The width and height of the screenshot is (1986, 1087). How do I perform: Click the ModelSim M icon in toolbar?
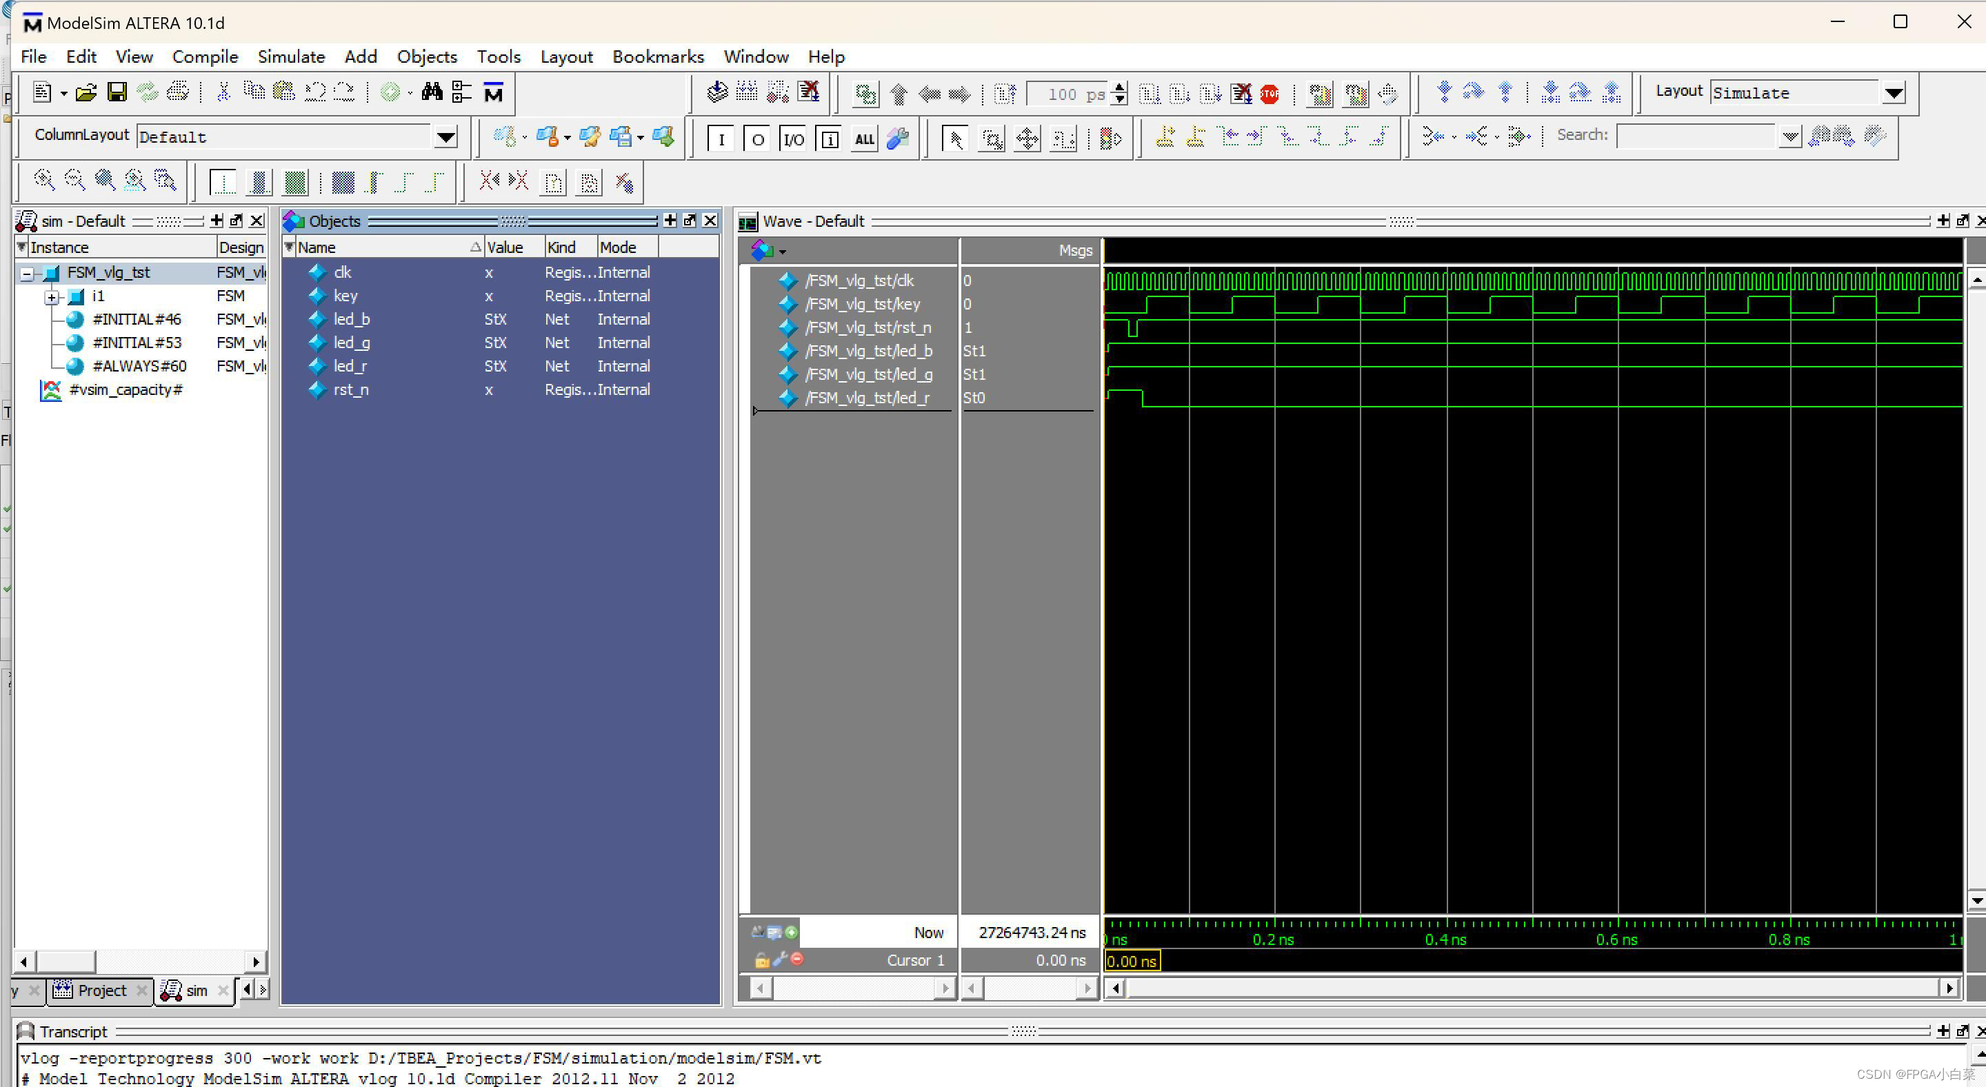[x=494, y=92]
